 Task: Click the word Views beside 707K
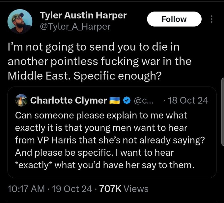[136, 189]
